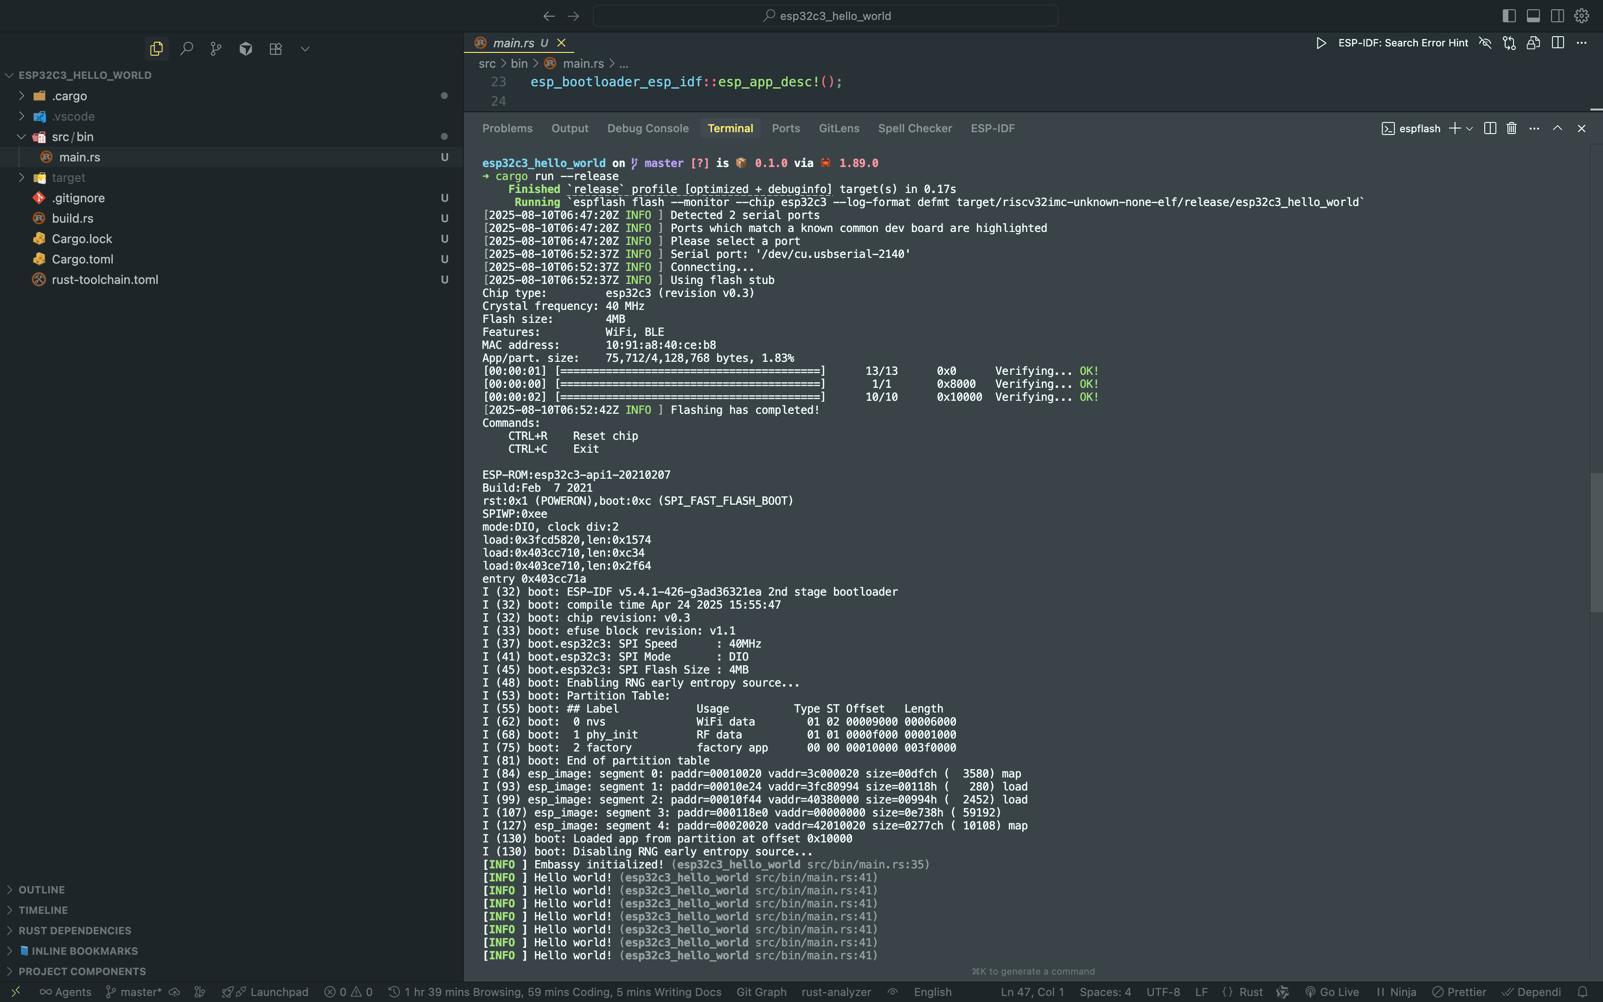The image size is (1603, 1002).
Task: Switch to the Problems panel tab
Action: click(x=507, y=128)
